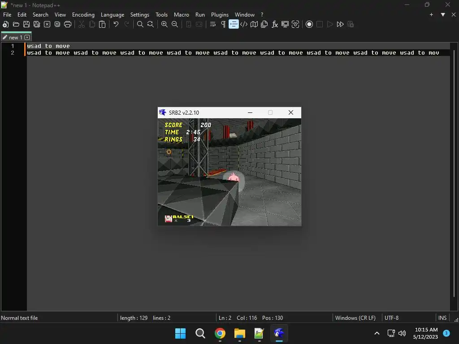Close current document using toolbar icon
459x344 pixels.
pos(47,24)
